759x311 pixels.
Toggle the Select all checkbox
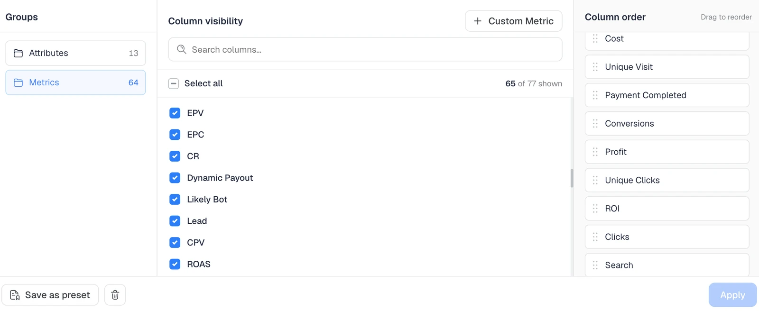174,83
